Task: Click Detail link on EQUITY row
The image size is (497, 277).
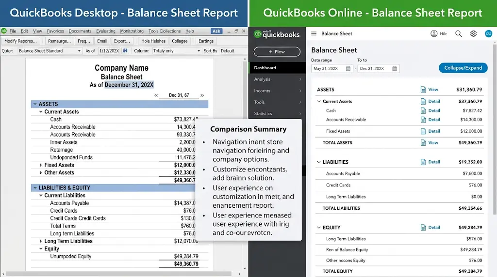Action: click(x=434, y=227)
